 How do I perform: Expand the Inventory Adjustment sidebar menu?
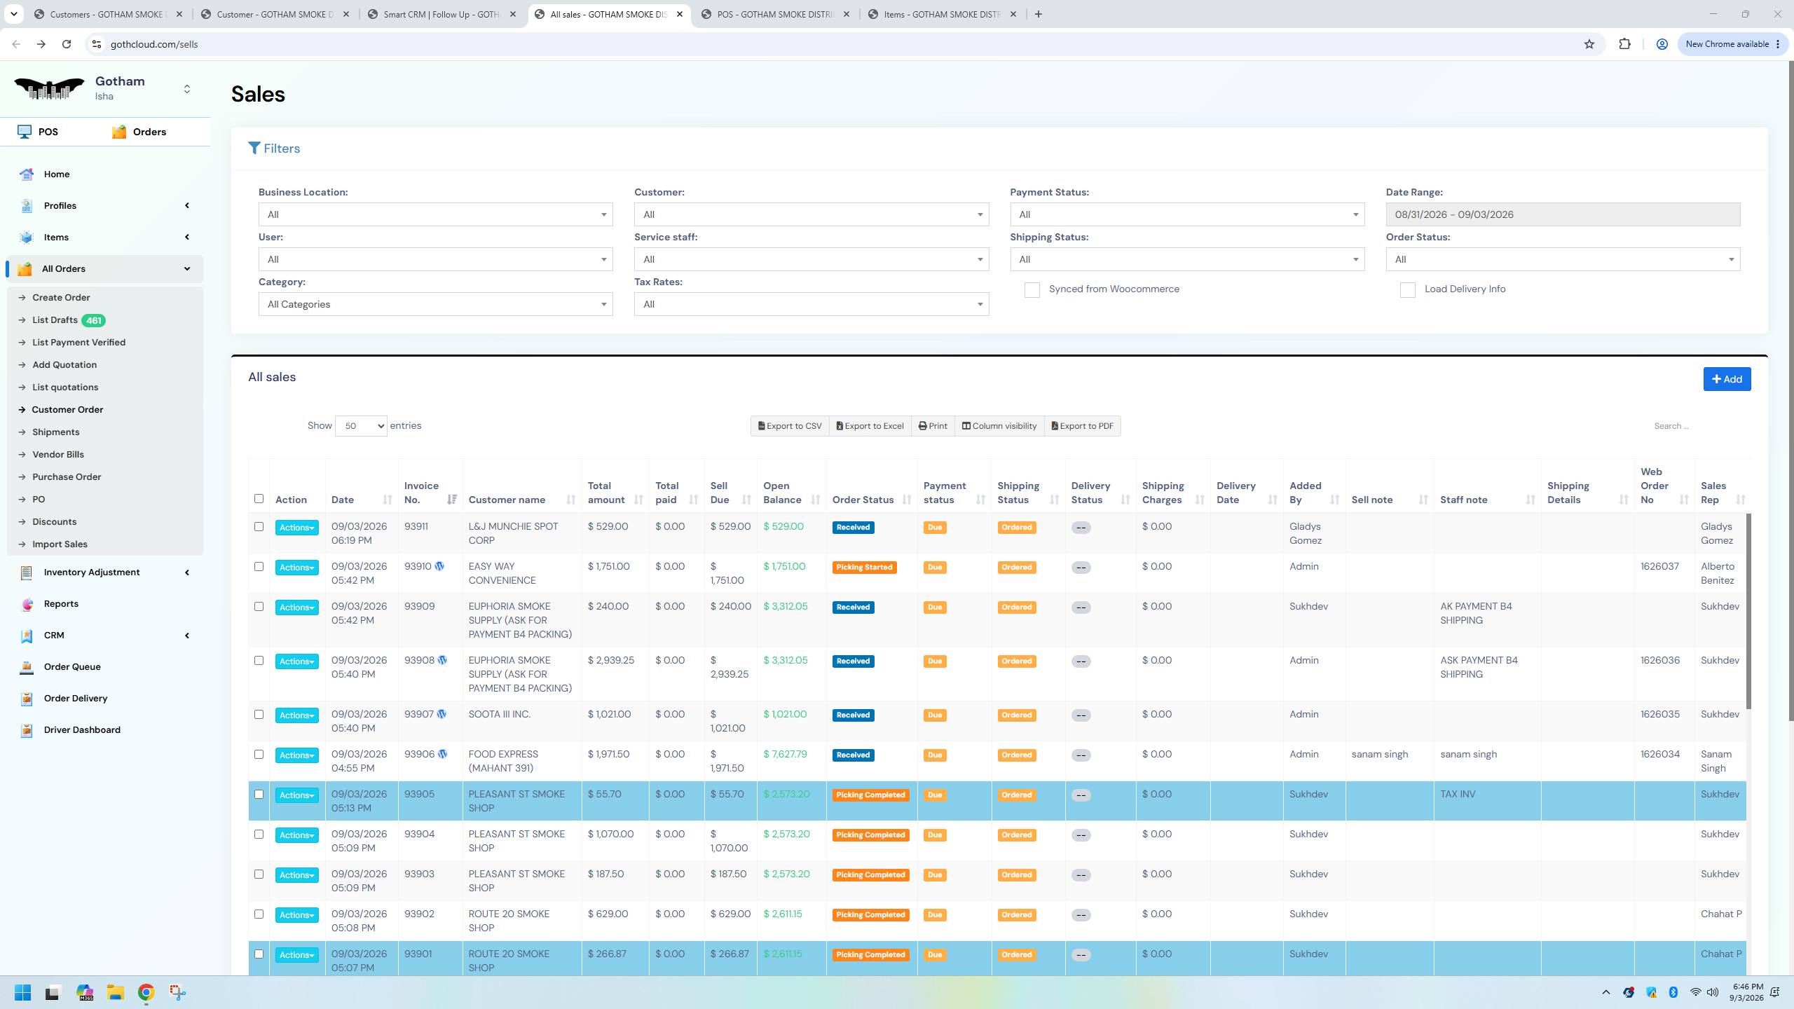pos(105,572)
